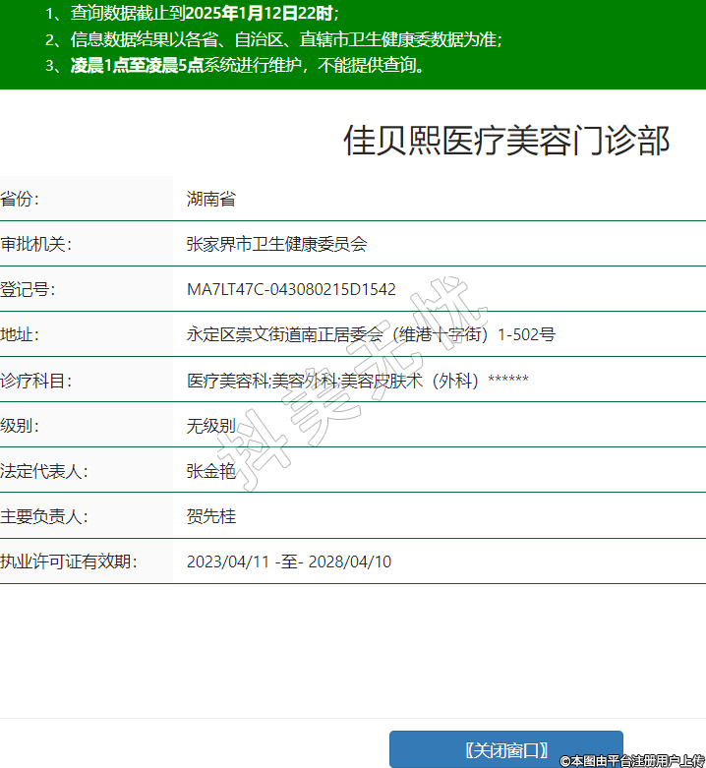Click the 诊疗科目 field label

tap(35, 380)
